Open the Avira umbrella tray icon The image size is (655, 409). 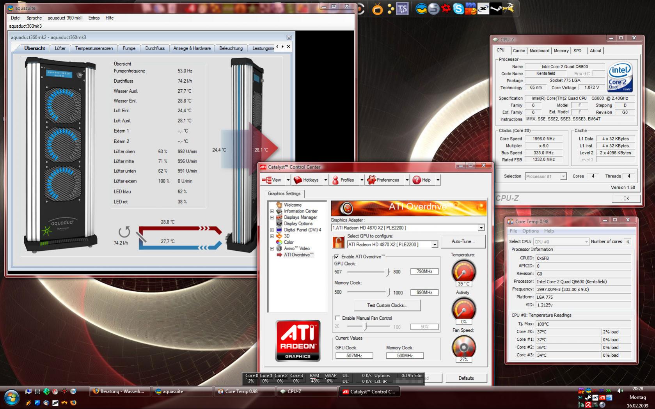[588, 405]
